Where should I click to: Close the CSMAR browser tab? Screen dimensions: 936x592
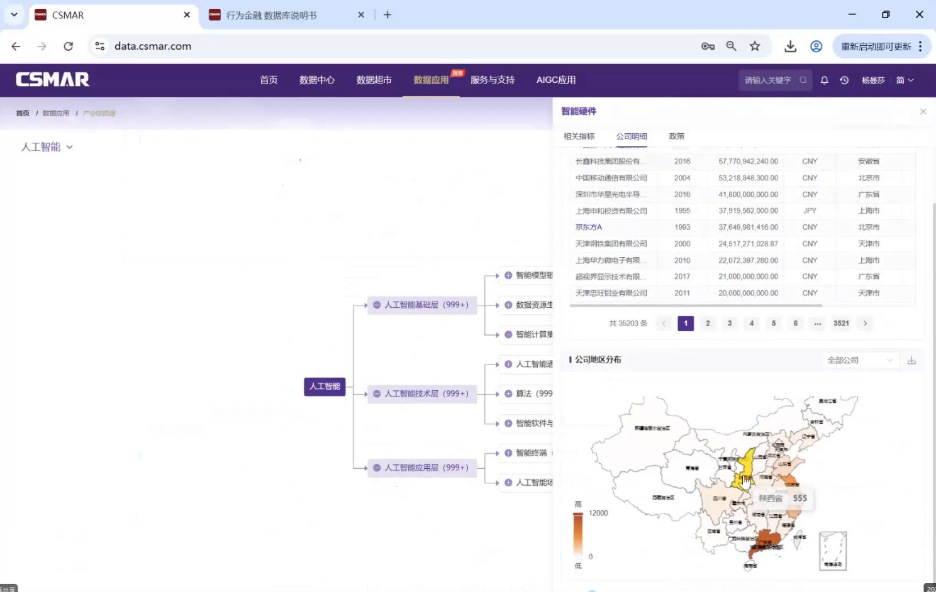point(187,14)
